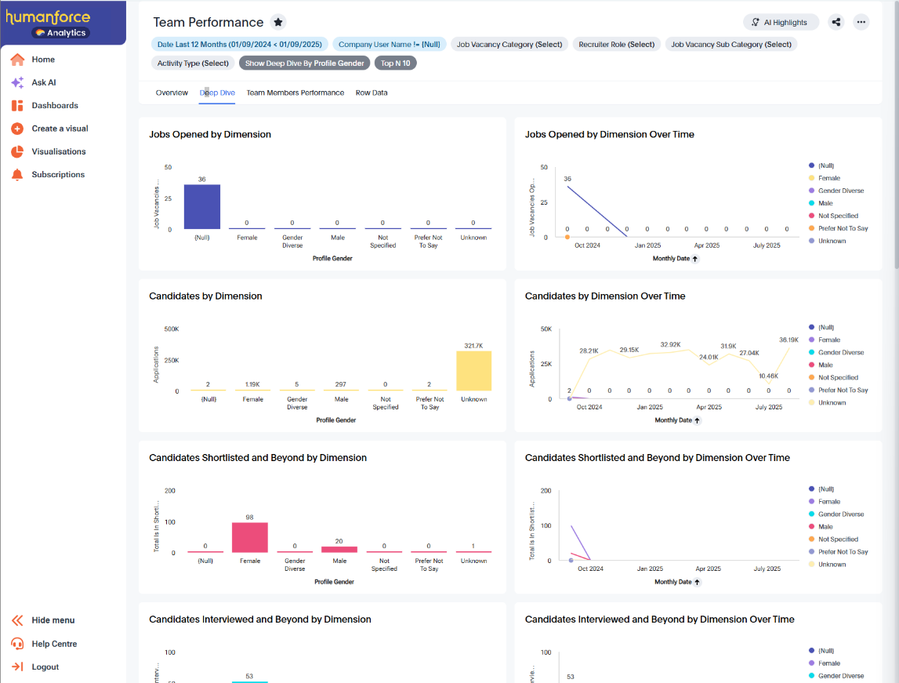899x683 pixels.
Task: Open Recruiter Role select filter
Action: coord(616,45)
